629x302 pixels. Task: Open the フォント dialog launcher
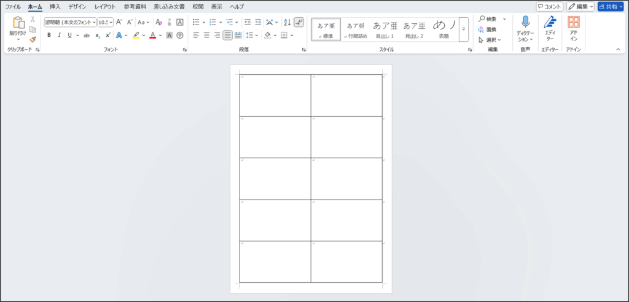[x=185, y=50]
